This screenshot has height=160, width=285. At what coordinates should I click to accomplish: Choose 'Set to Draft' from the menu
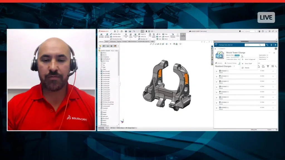(248, 64)
